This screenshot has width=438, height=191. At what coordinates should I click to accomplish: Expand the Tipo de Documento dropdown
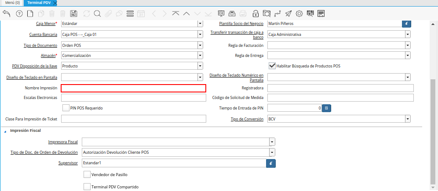(200, 45)
